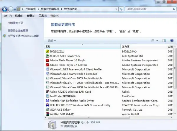Open 控制面板主页 link
The width and height of the screenshot is (177, 131).
[15, 23]
